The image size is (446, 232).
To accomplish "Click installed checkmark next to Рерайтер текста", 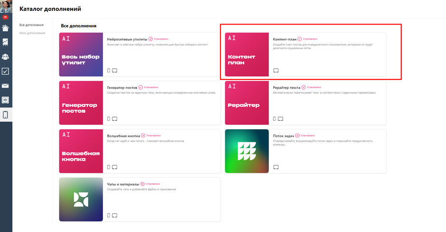I will coord(304,88).
